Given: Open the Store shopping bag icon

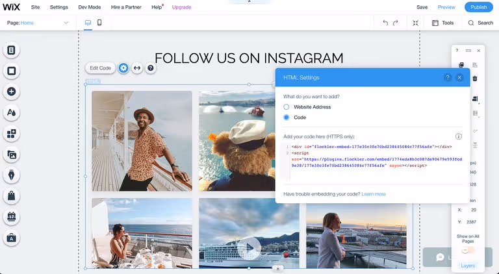Looking at the screenshot, I should [12, 196].
